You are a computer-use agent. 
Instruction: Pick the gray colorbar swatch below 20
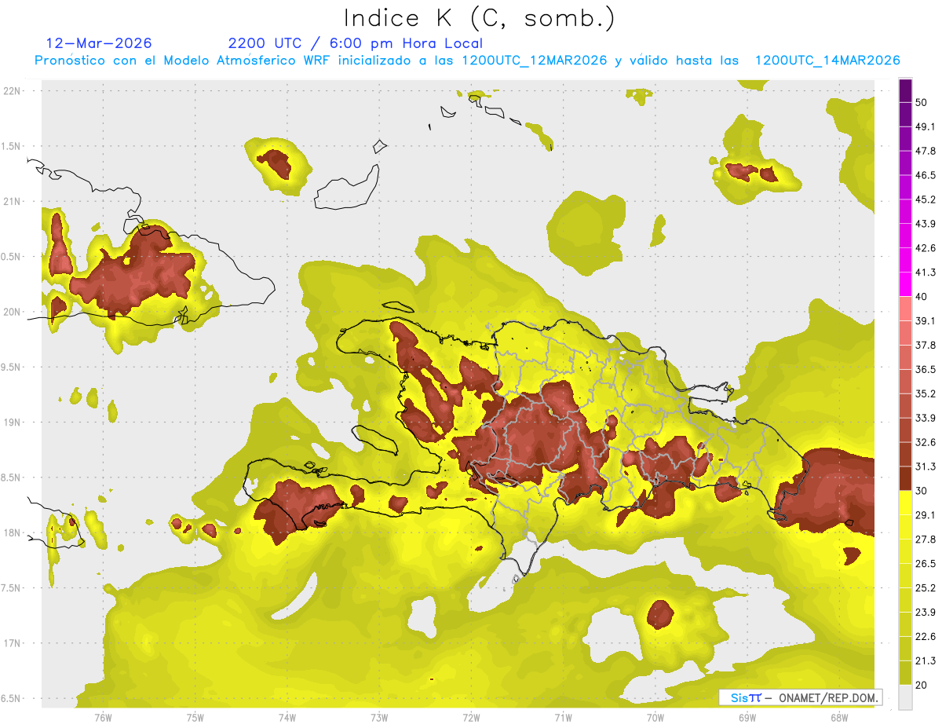pyautogui.click(x=906, y=697)
